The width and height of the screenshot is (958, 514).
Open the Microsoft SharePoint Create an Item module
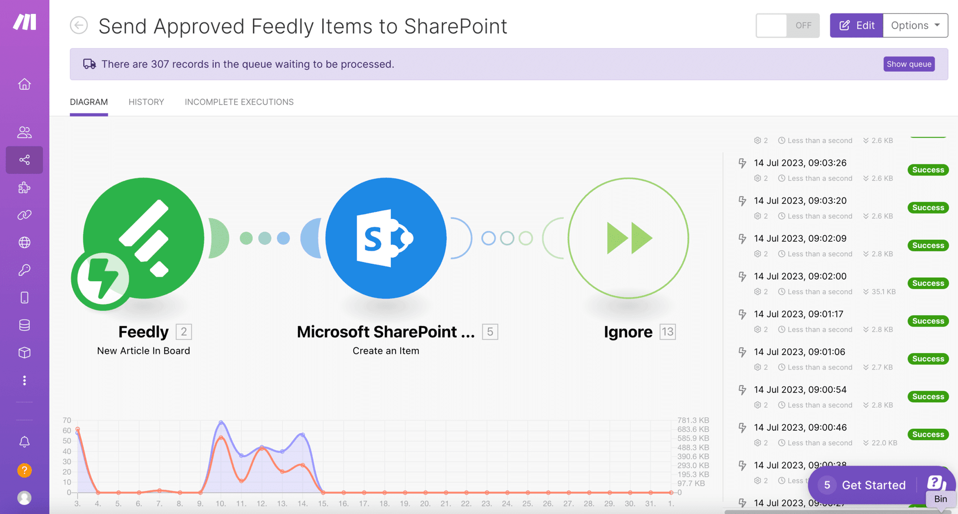coord(386,238)
